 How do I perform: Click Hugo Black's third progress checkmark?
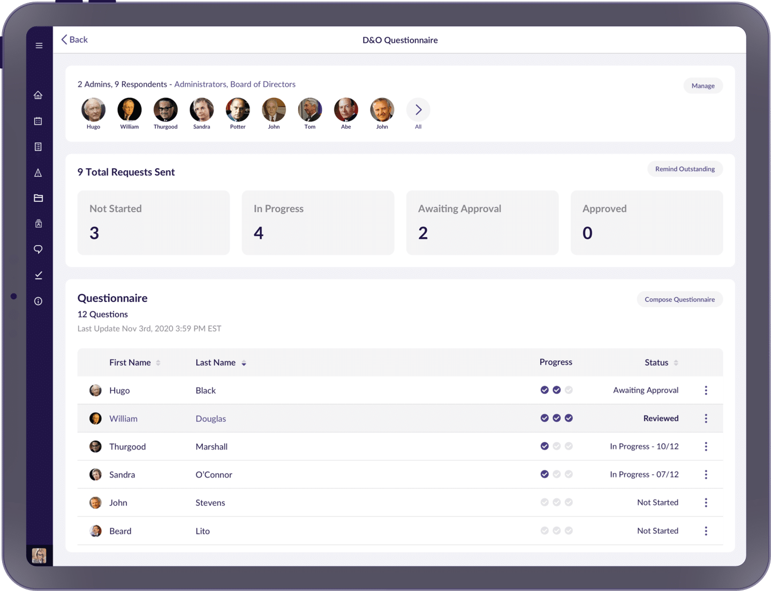pyautogui.click(x=569, y=390)
